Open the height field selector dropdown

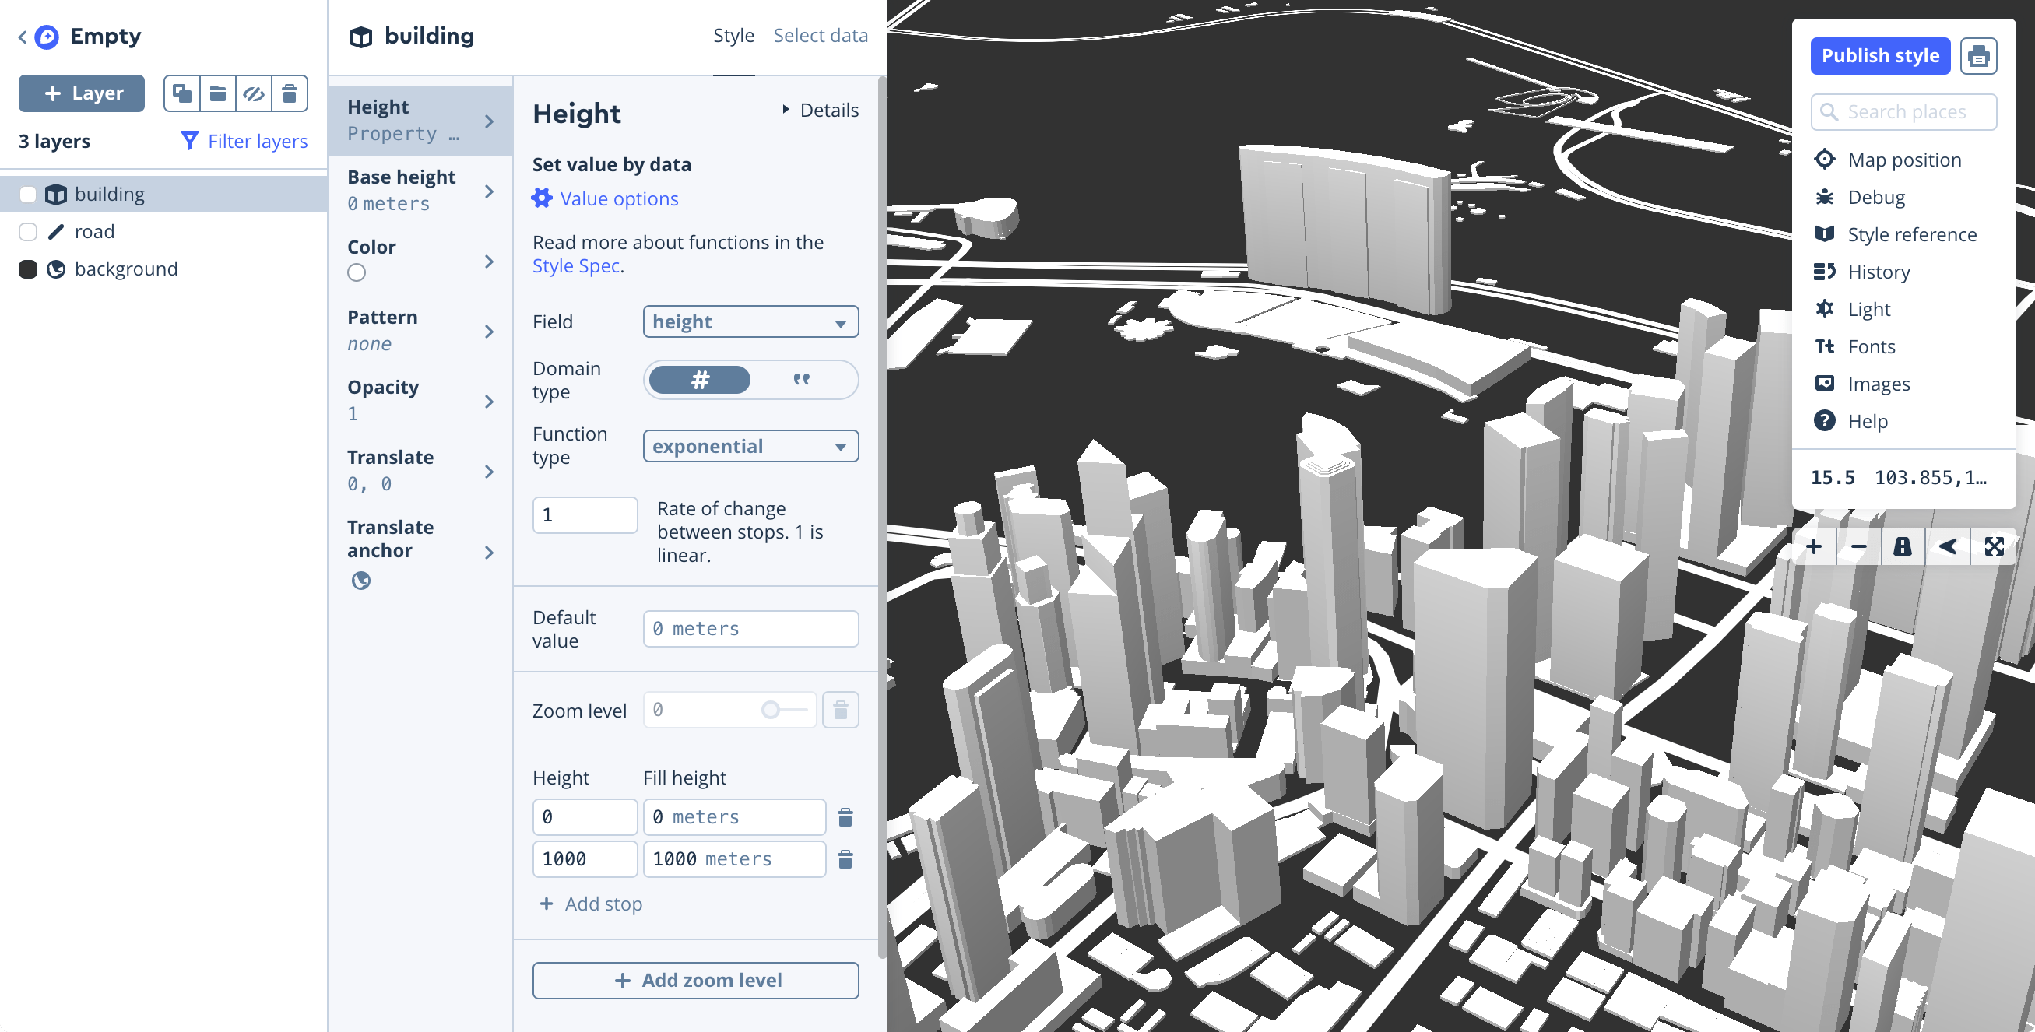point(750,321)
